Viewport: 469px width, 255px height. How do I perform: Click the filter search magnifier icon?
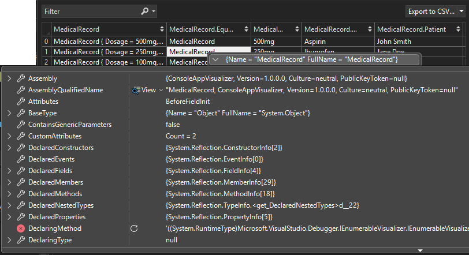pos(145,11)
